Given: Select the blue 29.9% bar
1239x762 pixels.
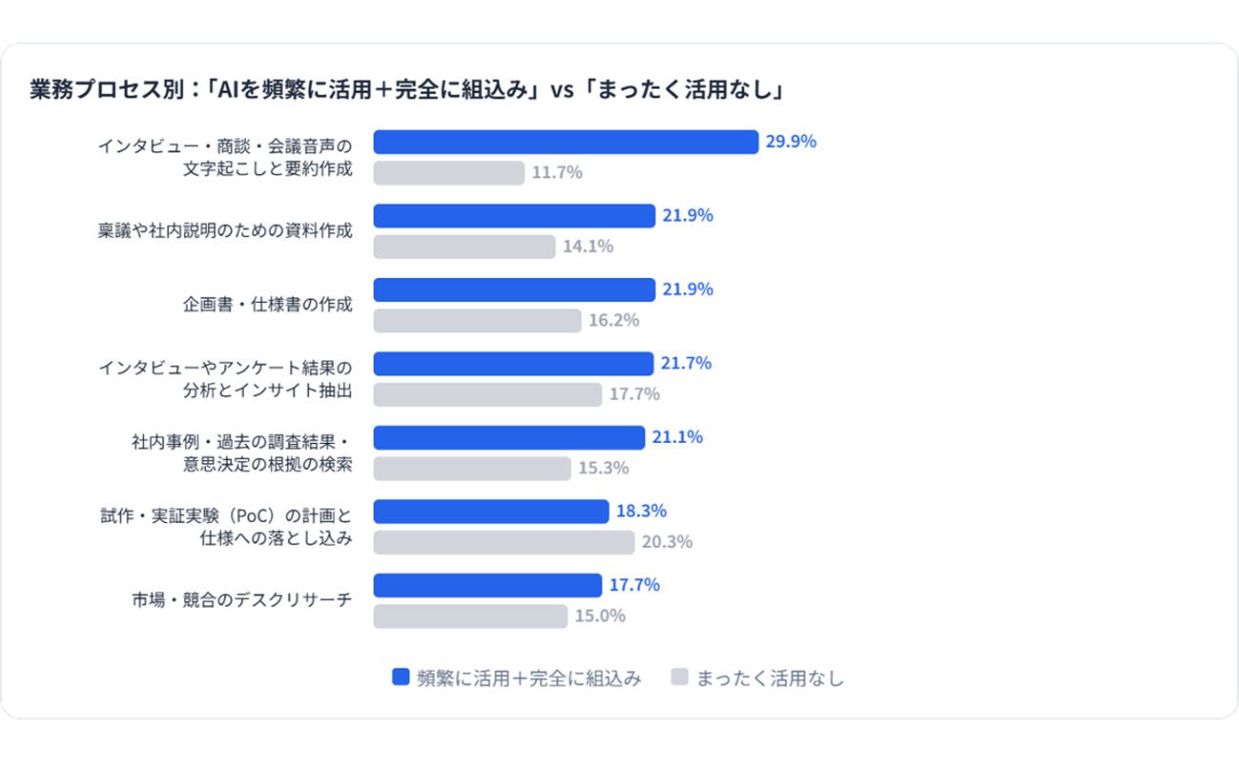Looking at the screenshot, I should 565,142.
